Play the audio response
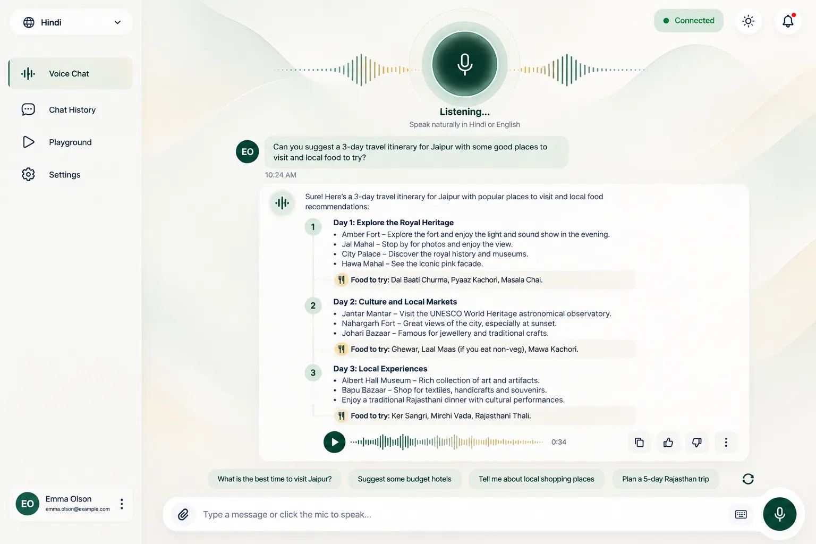 [334, 442]
